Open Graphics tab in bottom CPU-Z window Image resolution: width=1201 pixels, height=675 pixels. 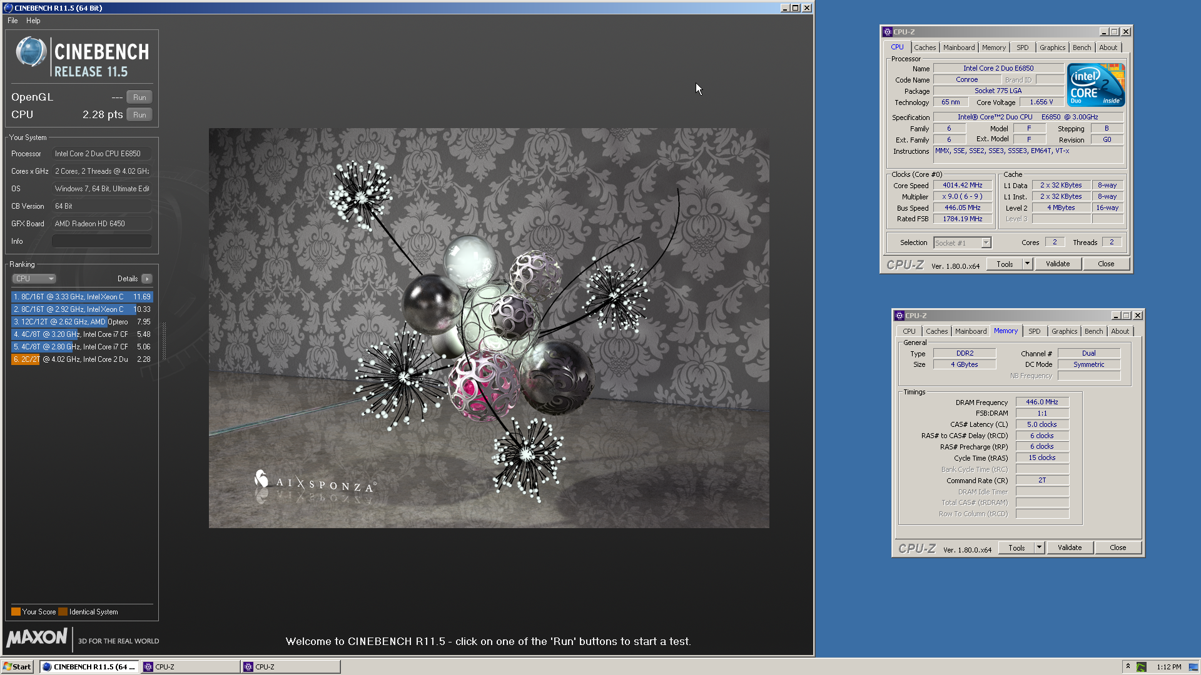[x=1064, y=331]
